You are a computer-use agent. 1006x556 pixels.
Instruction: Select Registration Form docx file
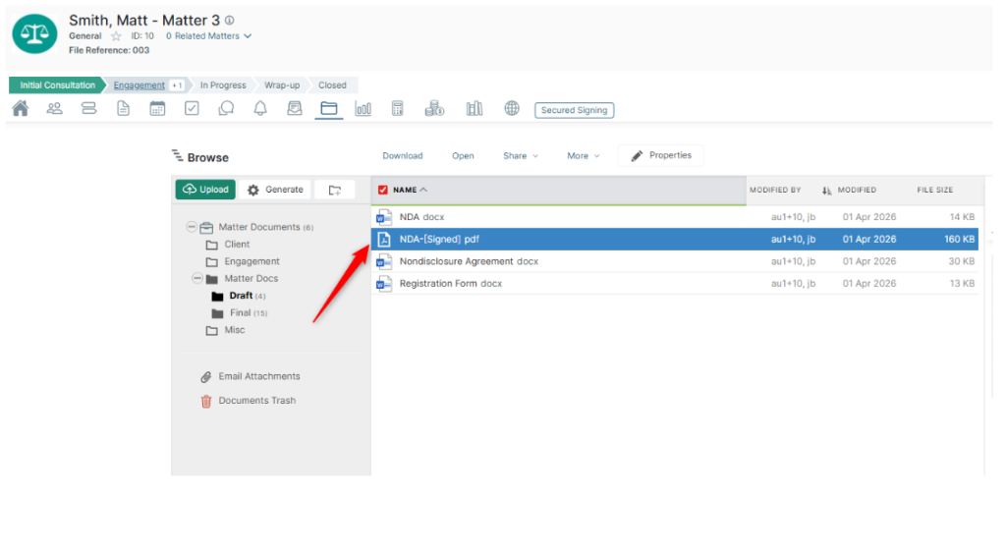point(675,284)
